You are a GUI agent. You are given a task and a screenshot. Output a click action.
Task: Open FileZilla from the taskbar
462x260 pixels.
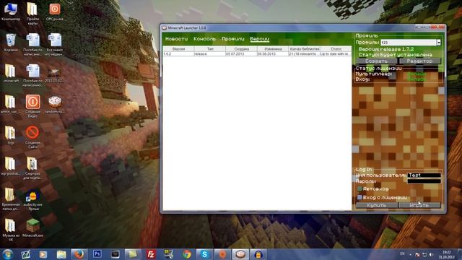pyautogui.click(x=151, y=254)
